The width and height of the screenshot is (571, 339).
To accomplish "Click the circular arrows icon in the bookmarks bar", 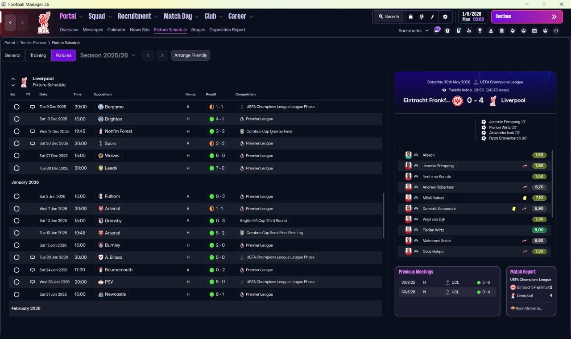I will tap(556, 31).
